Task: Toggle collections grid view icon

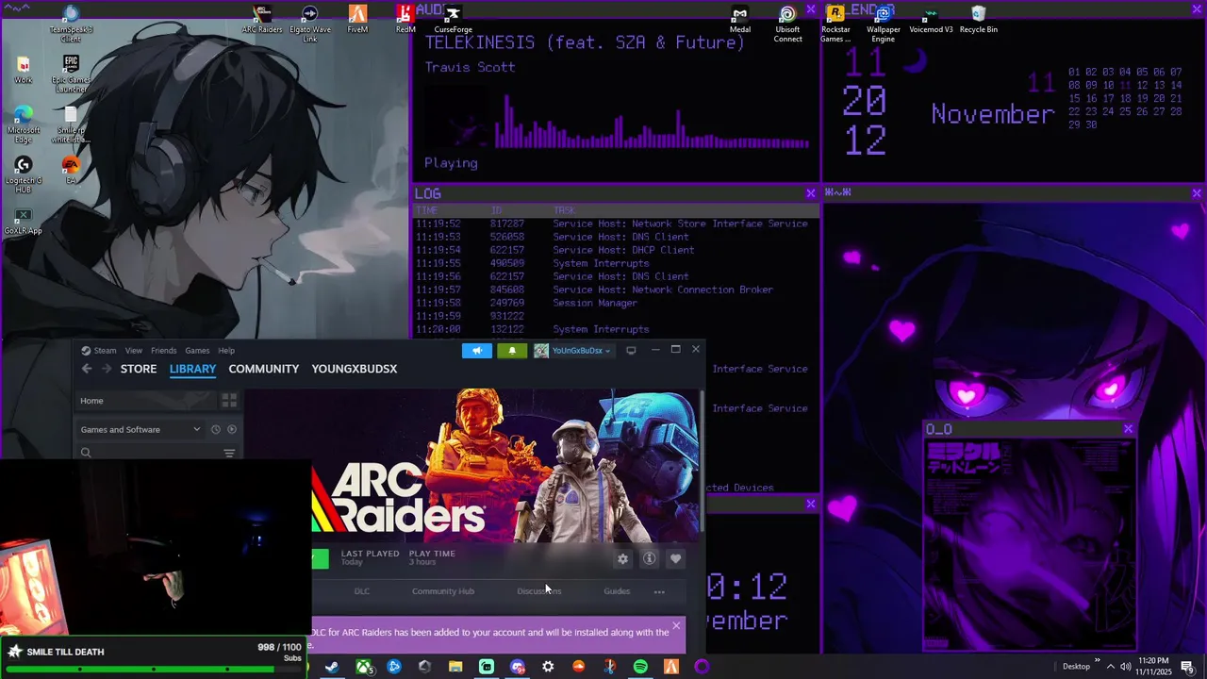Action: 229,401
